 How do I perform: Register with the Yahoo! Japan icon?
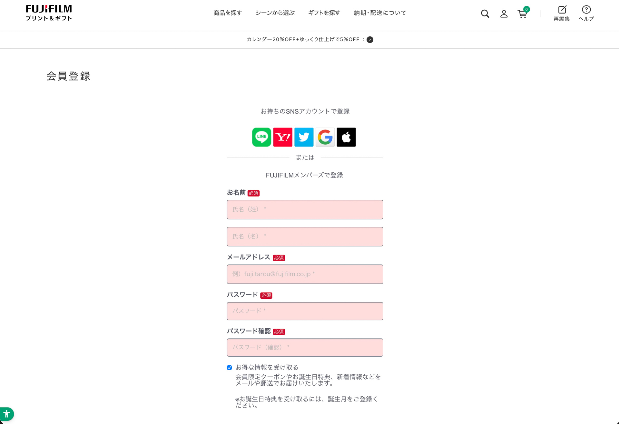[283, 137]
